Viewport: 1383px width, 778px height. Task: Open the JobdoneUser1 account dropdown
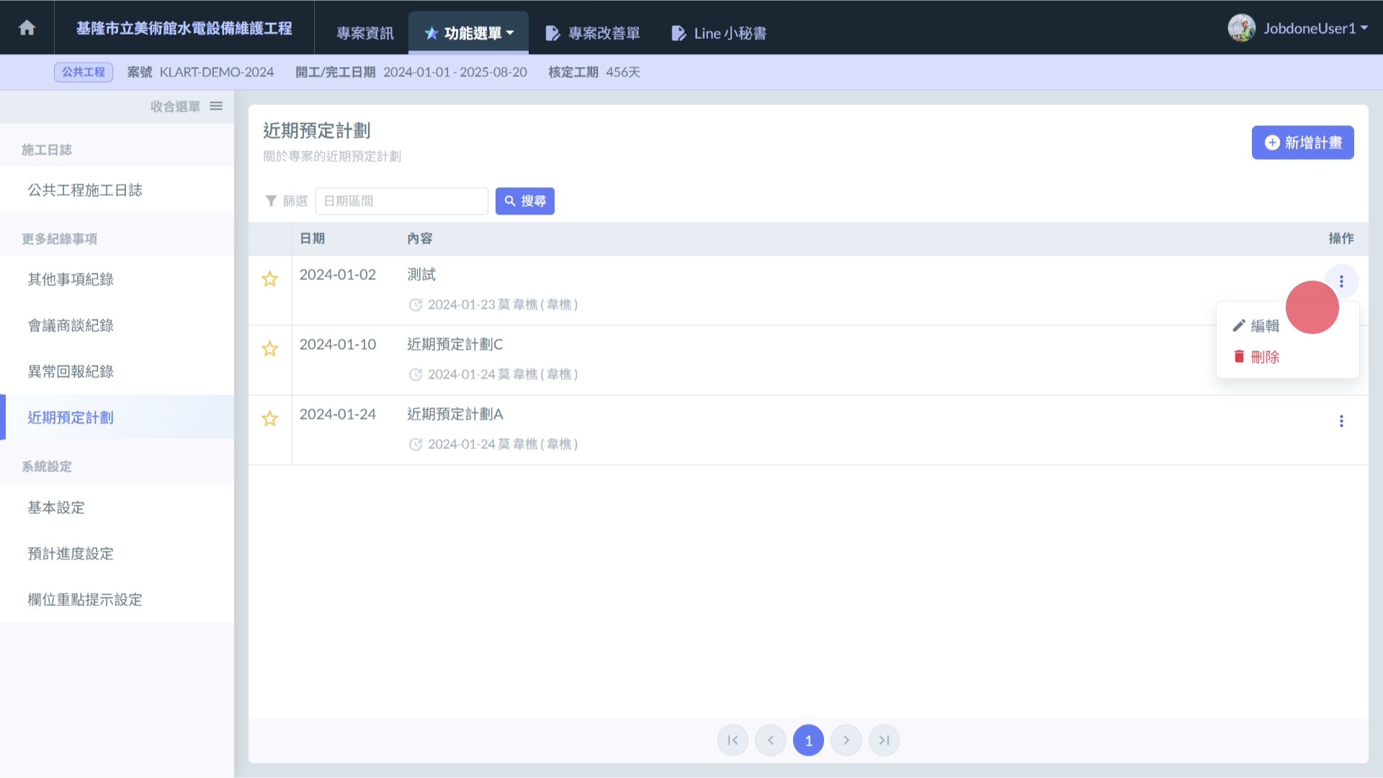pyautogui.click(x=1298, y=29)
